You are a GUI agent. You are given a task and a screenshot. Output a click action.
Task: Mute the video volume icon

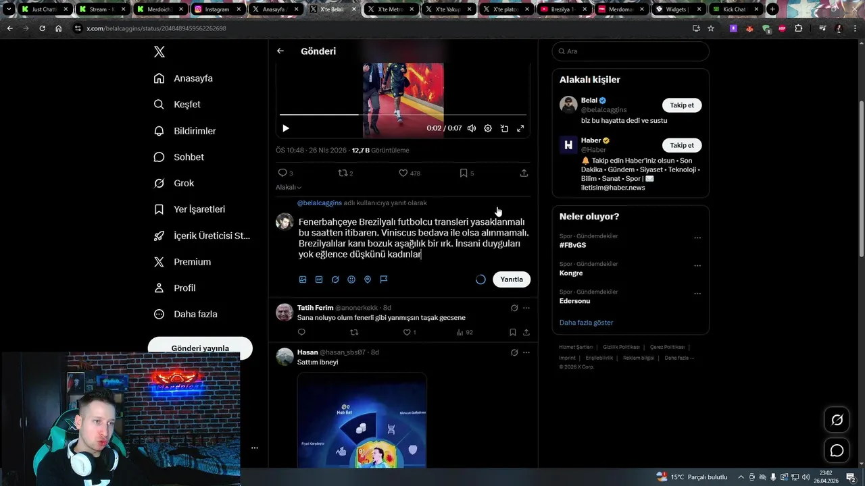tap(472, 128)
